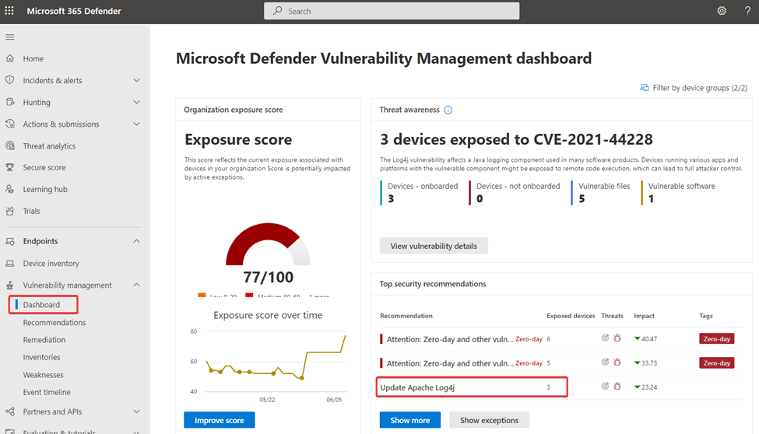This screenshot has width=759, height=434.
Task: Click threat insights icon in 33.73 impact row
Action: point(605,362)
